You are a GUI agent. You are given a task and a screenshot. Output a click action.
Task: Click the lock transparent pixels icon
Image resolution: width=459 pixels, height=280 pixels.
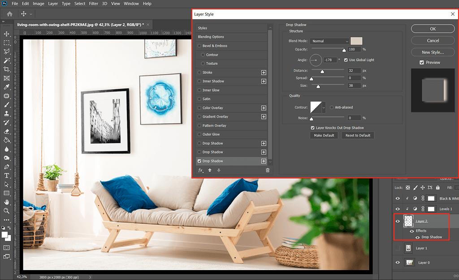click(408, 188)
